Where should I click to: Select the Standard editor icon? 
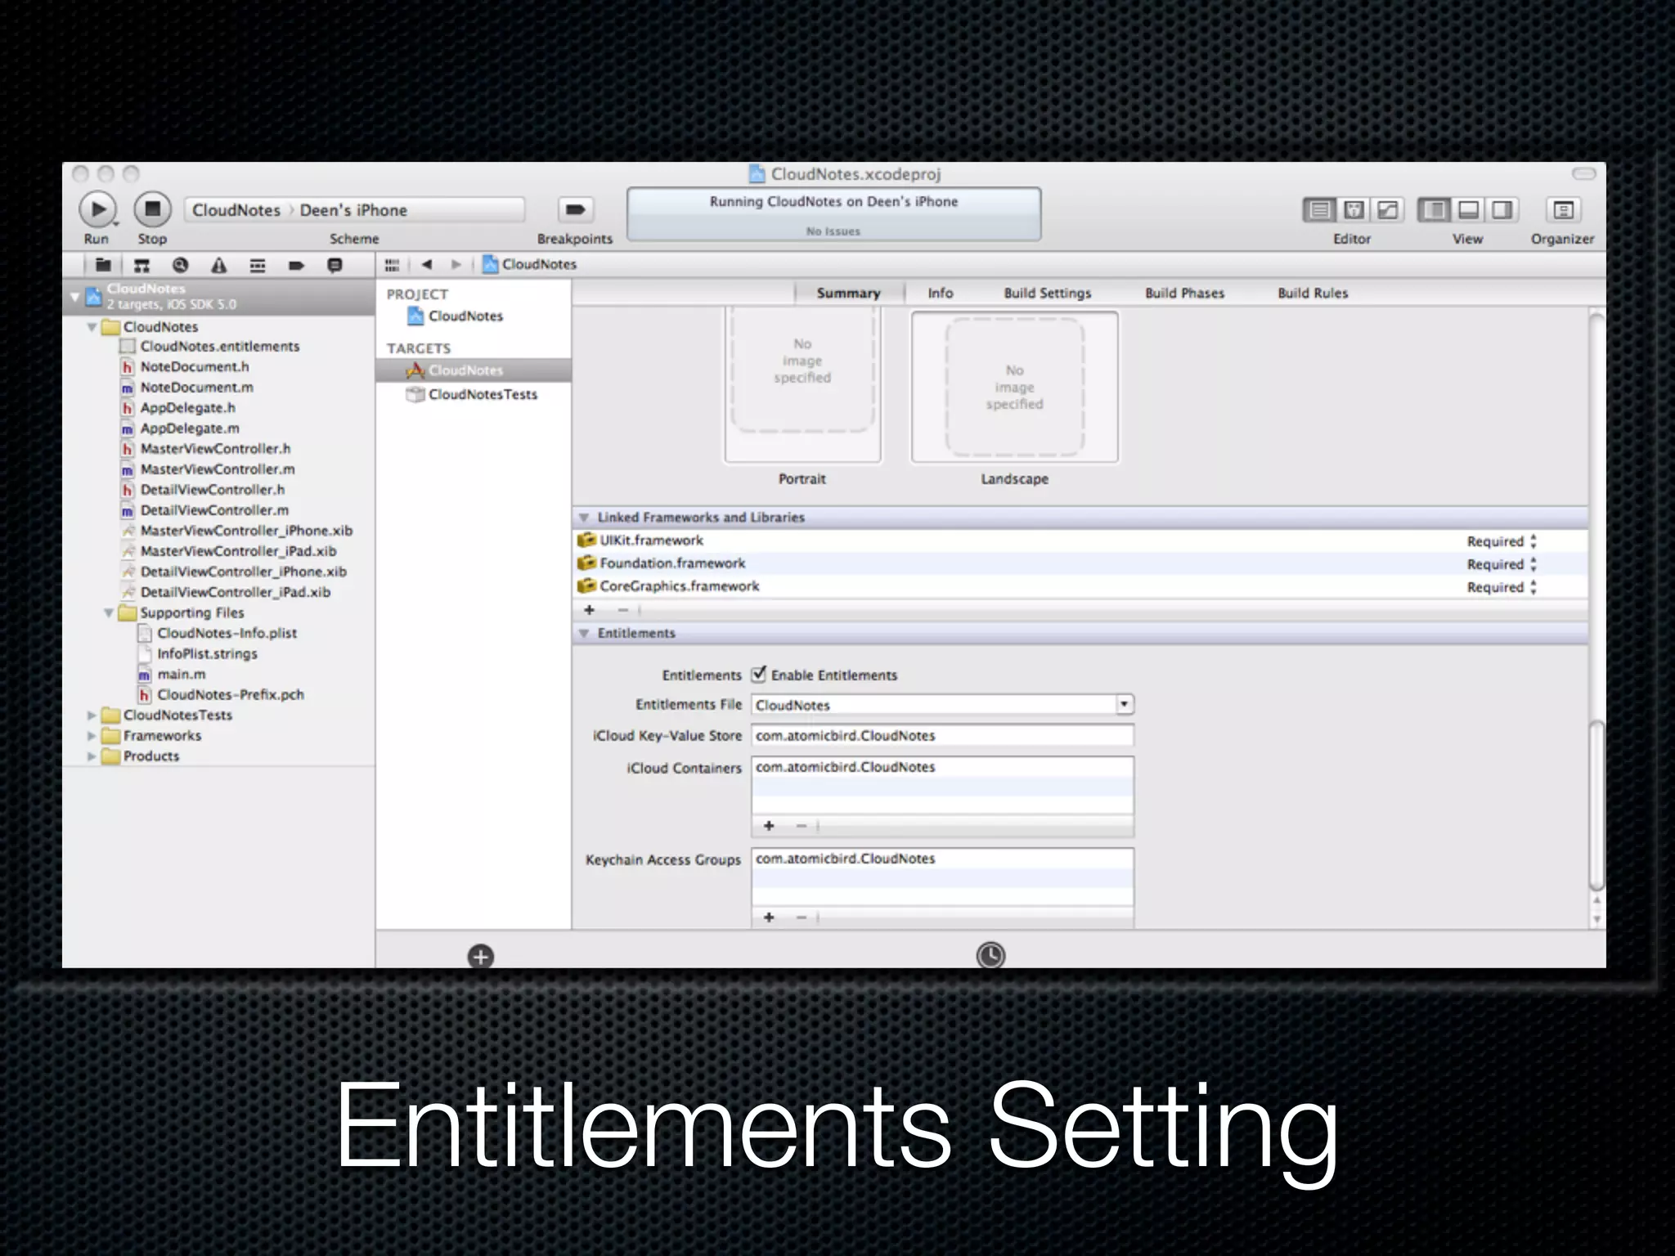[1319, 210]
